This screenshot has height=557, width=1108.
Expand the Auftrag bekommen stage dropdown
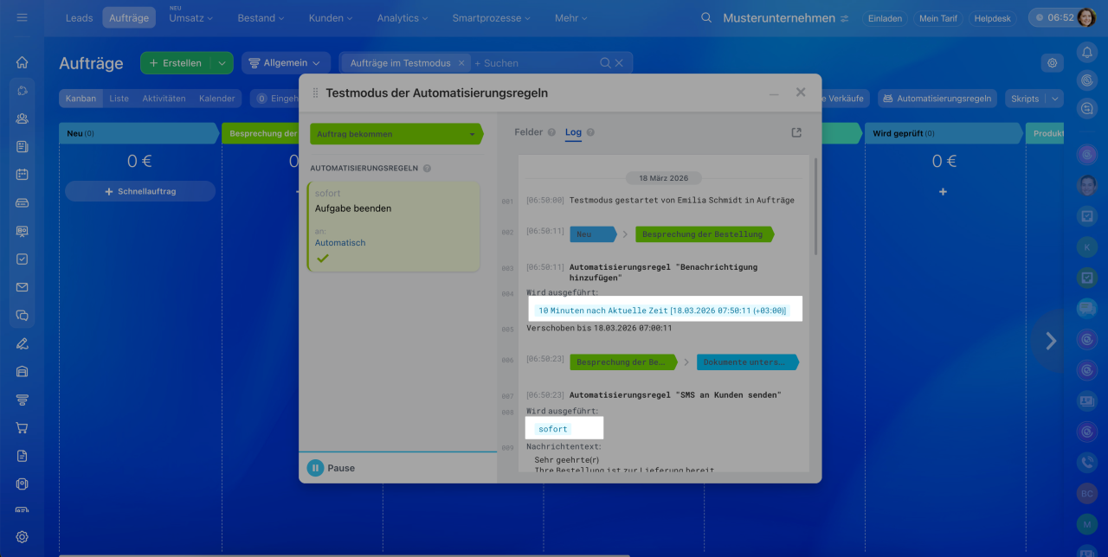tap(472, 134)
